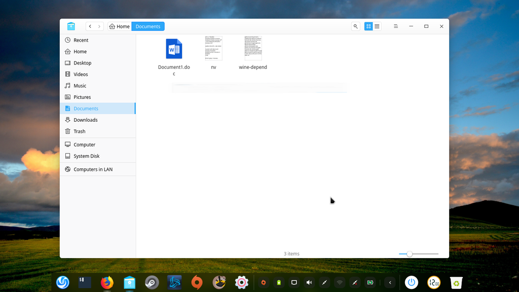Click the Wi-Fi tray icon
This screenshot has height=292, width=519.
(x=340, y=282)
